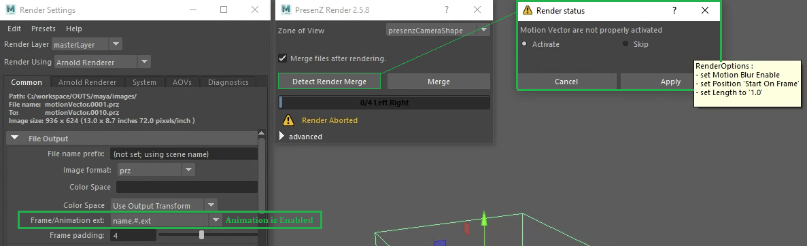This screenshot has width=807, height=246.
Task: Collapse the File Output section
Action: coord(15,138)
